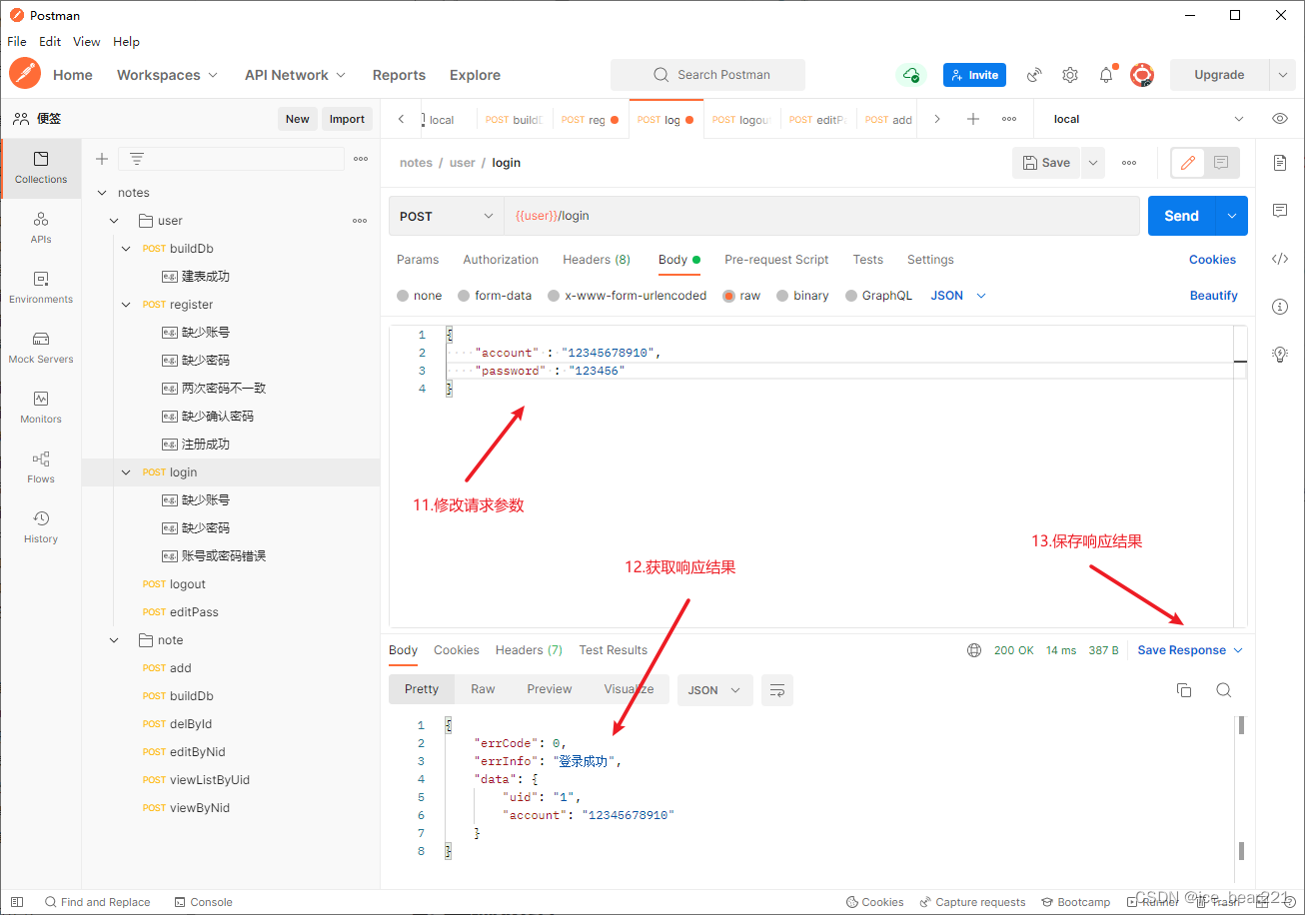Open the comments icon in right sidebar
The image size is (1305, 915).
point(1280,211)
